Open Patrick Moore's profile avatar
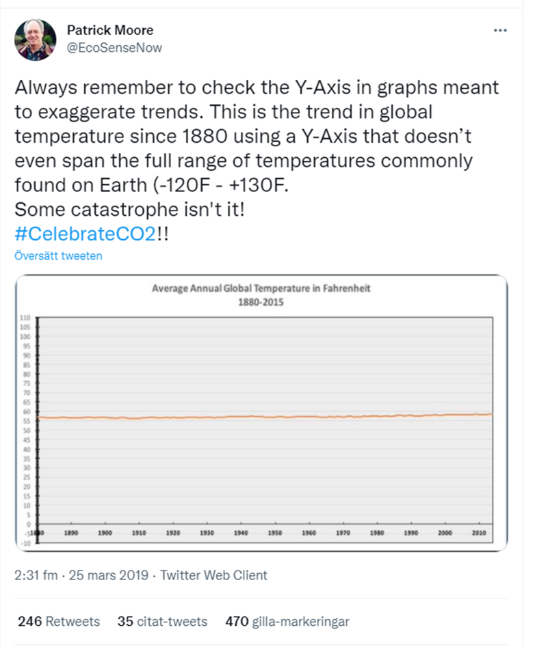 (35, 40)
